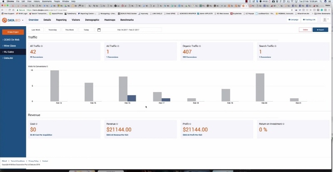Click the browser back arrow
The image size is (333, 172).
[2, 10]
